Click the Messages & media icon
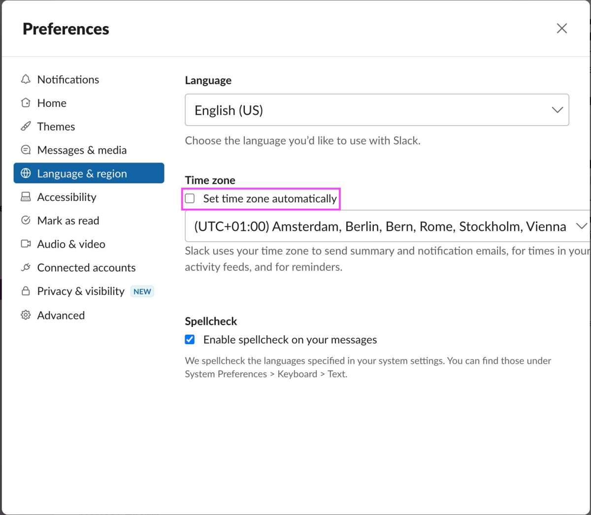This screenshot has width=591, height=515. (x=26, y=150)
